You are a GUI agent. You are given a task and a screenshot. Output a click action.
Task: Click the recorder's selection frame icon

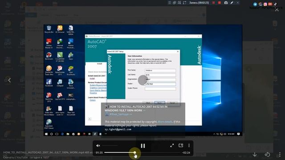[x=184, y=3]
